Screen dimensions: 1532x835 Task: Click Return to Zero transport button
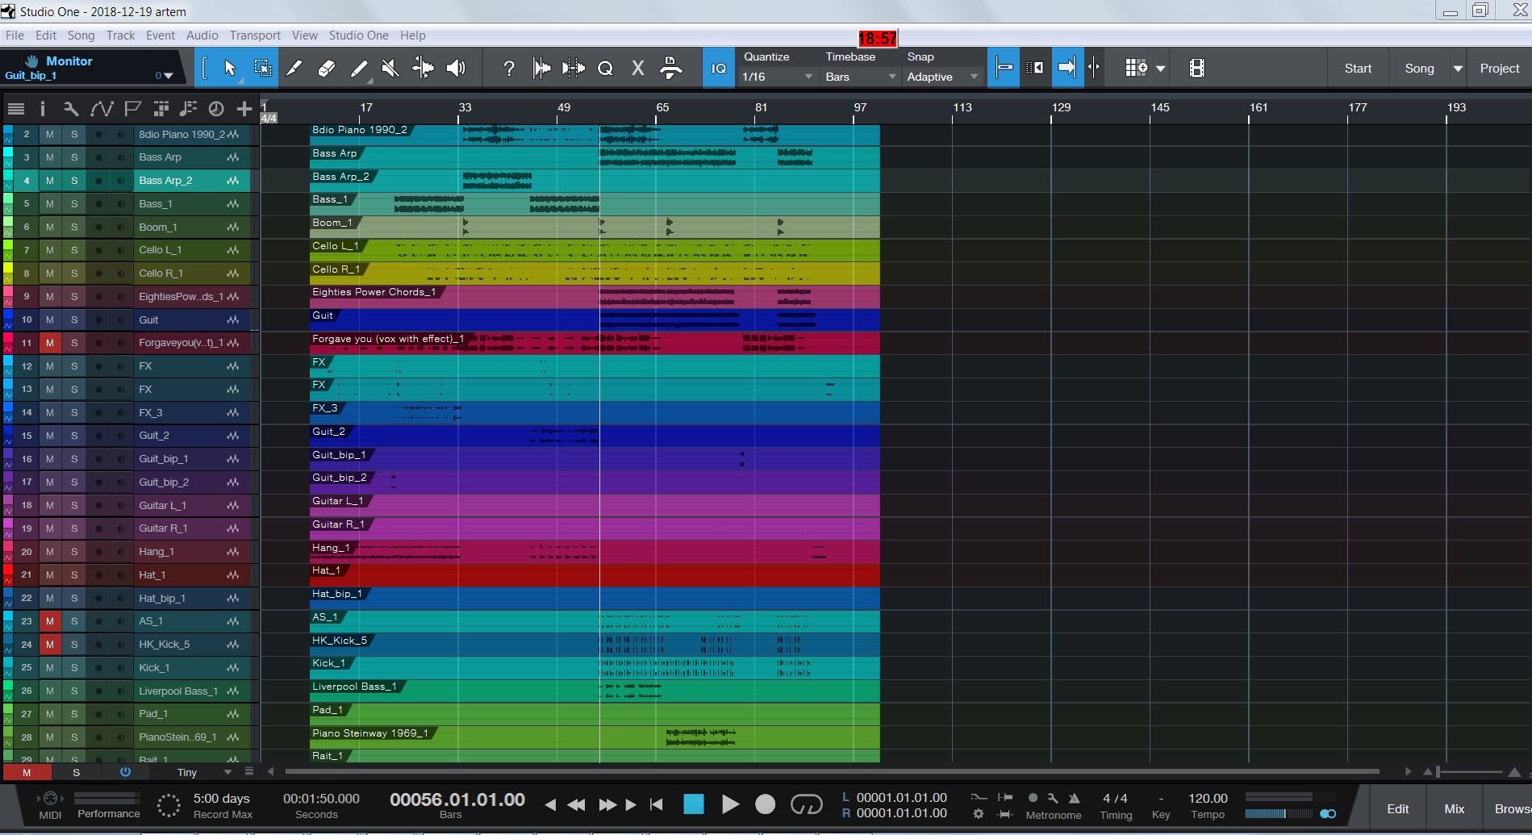click(x=657, y=804)
